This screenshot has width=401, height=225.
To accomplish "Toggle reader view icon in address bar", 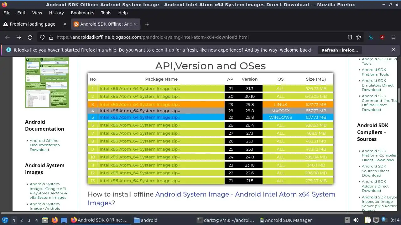I will pyautogui.click(x=350, y=37).
